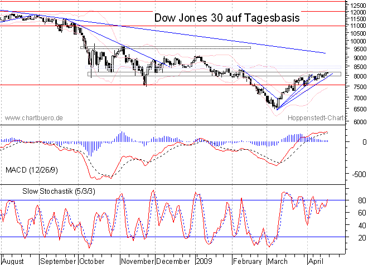This screenshot has height=265, width=368.
Task: Select the "August" month label on time axis
Action: (x=13, y=261)
